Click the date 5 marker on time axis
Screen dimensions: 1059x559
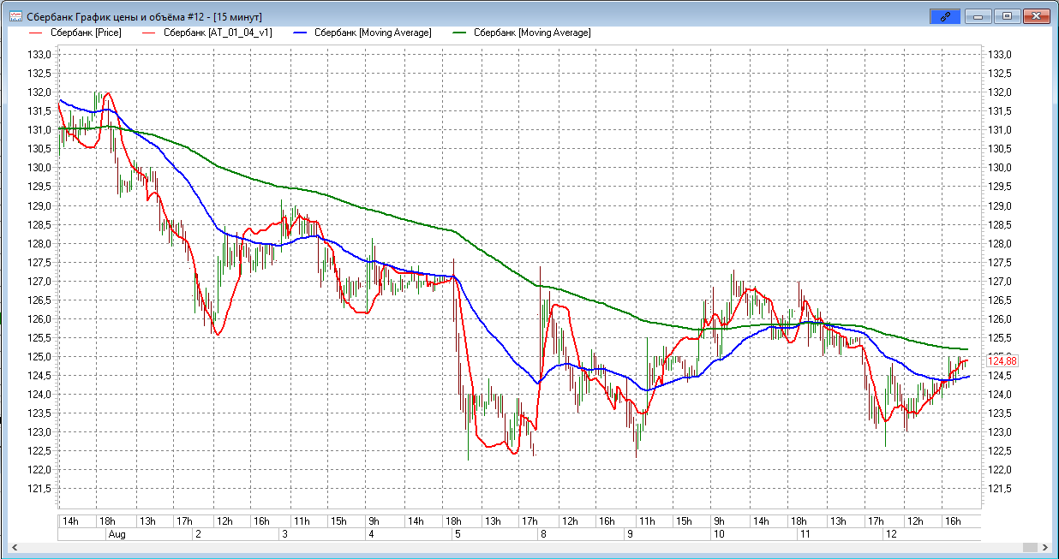click(456, 534)
